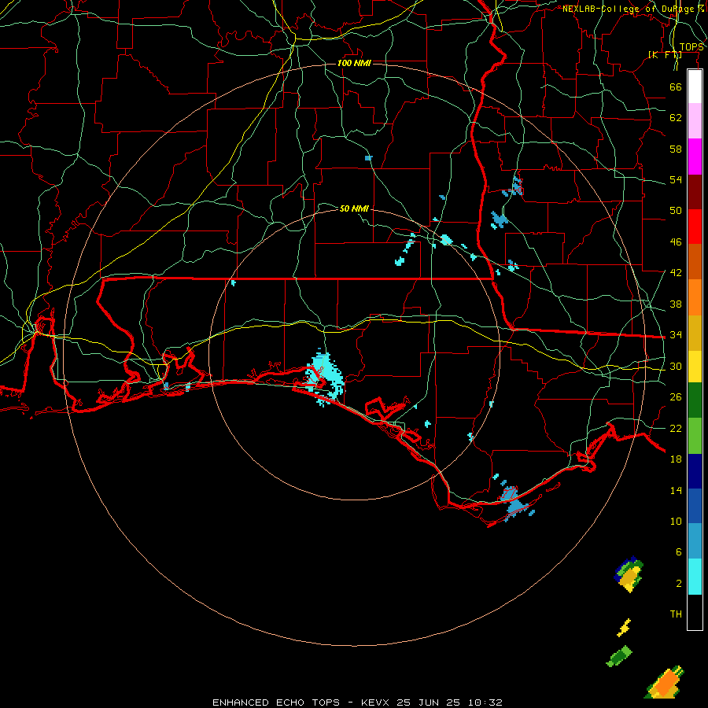The width and height of the screenshot is (708, 708).
Task: Select the cyan legend band near 2
Action: [695, 577]
